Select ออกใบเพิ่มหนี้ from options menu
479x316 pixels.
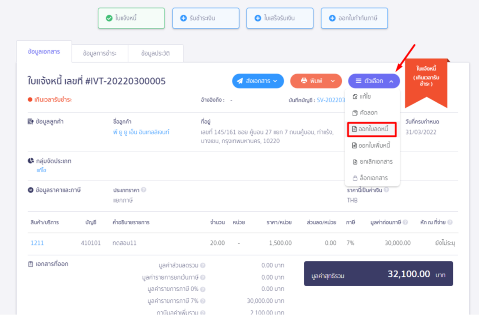click(372, 145)
